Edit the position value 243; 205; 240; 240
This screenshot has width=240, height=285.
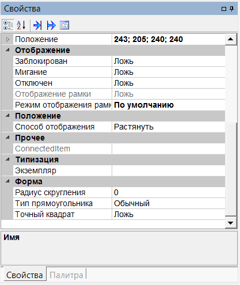pos(168,39)
